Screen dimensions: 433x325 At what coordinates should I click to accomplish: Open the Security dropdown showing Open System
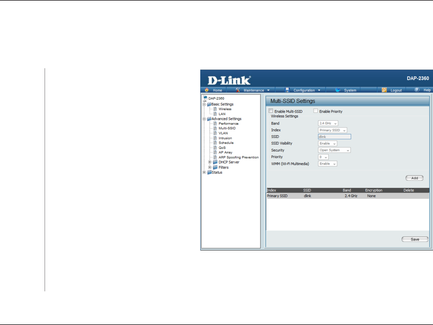(334, 150)
